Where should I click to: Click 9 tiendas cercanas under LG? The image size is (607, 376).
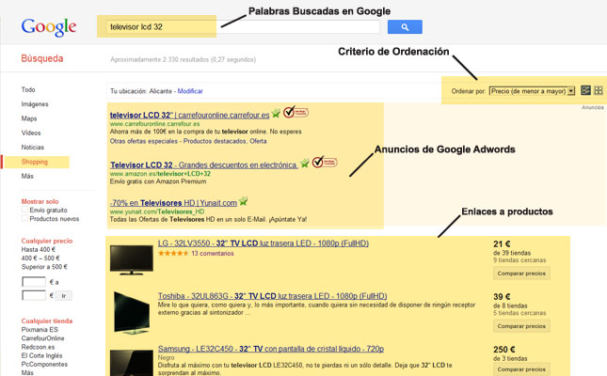pos(519,260)
